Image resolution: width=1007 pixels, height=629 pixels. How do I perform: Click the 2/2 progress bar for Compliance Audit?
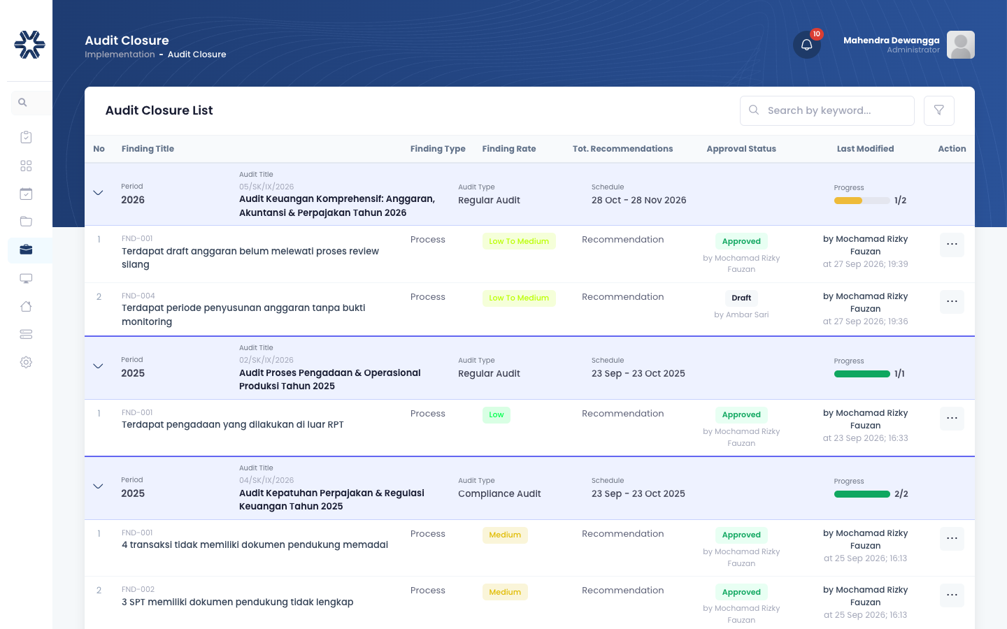(x=862, y=494)
